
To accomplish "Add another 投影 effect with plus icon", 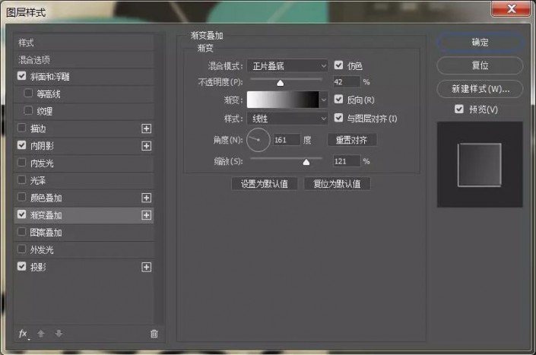I will point(146,267).
